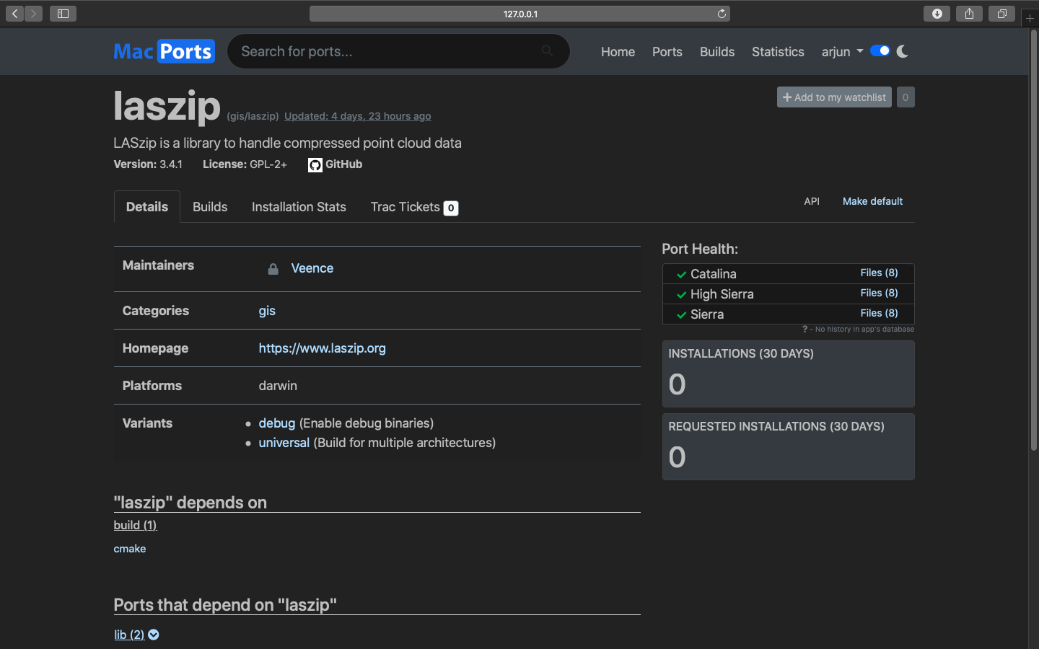The height and width of the screenshot is (649, 1039).
Task: Open Safari downloads icon
Action: (x=937, y=14)
